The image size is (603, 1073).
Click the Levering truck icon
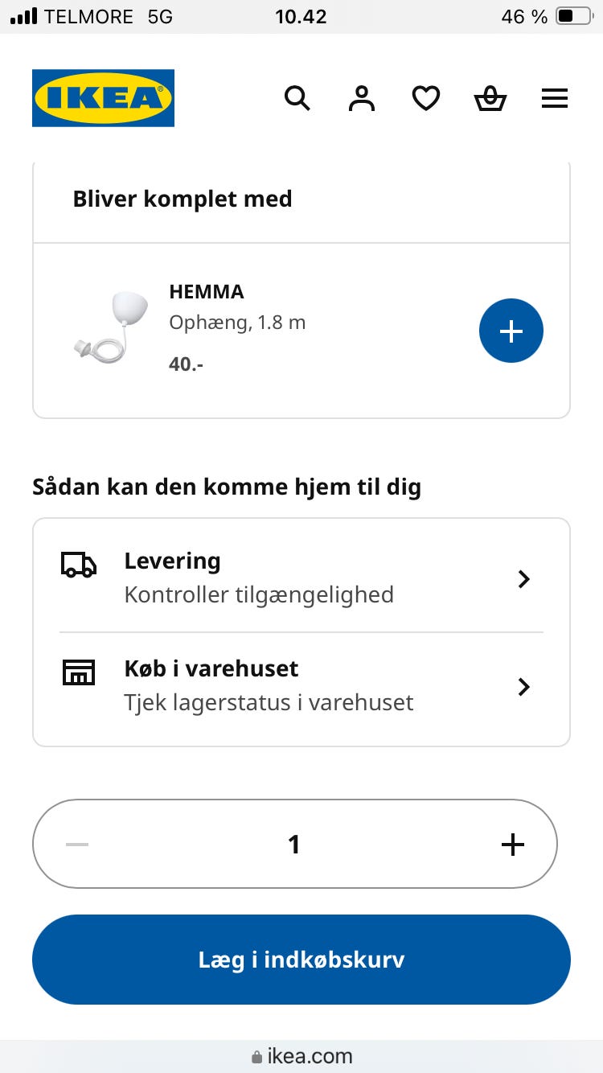pyautogui.click(x=79, y=565)
